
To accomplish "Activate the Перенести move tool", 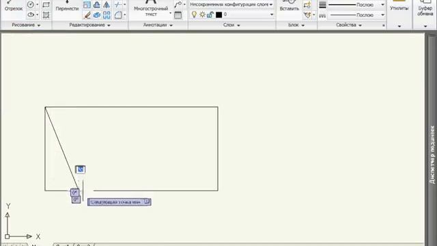I will point(67,6).
